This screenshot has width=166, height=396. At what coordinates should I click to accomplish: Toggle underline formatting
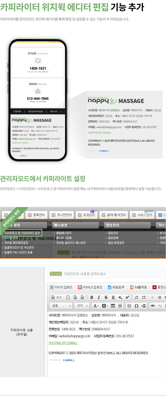tap(113, 297)
